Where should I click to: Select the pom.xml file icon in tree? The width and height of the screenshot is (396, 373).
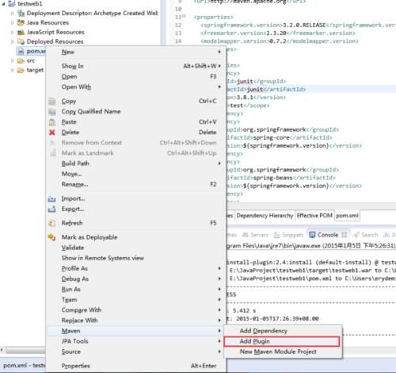(21, 51)
